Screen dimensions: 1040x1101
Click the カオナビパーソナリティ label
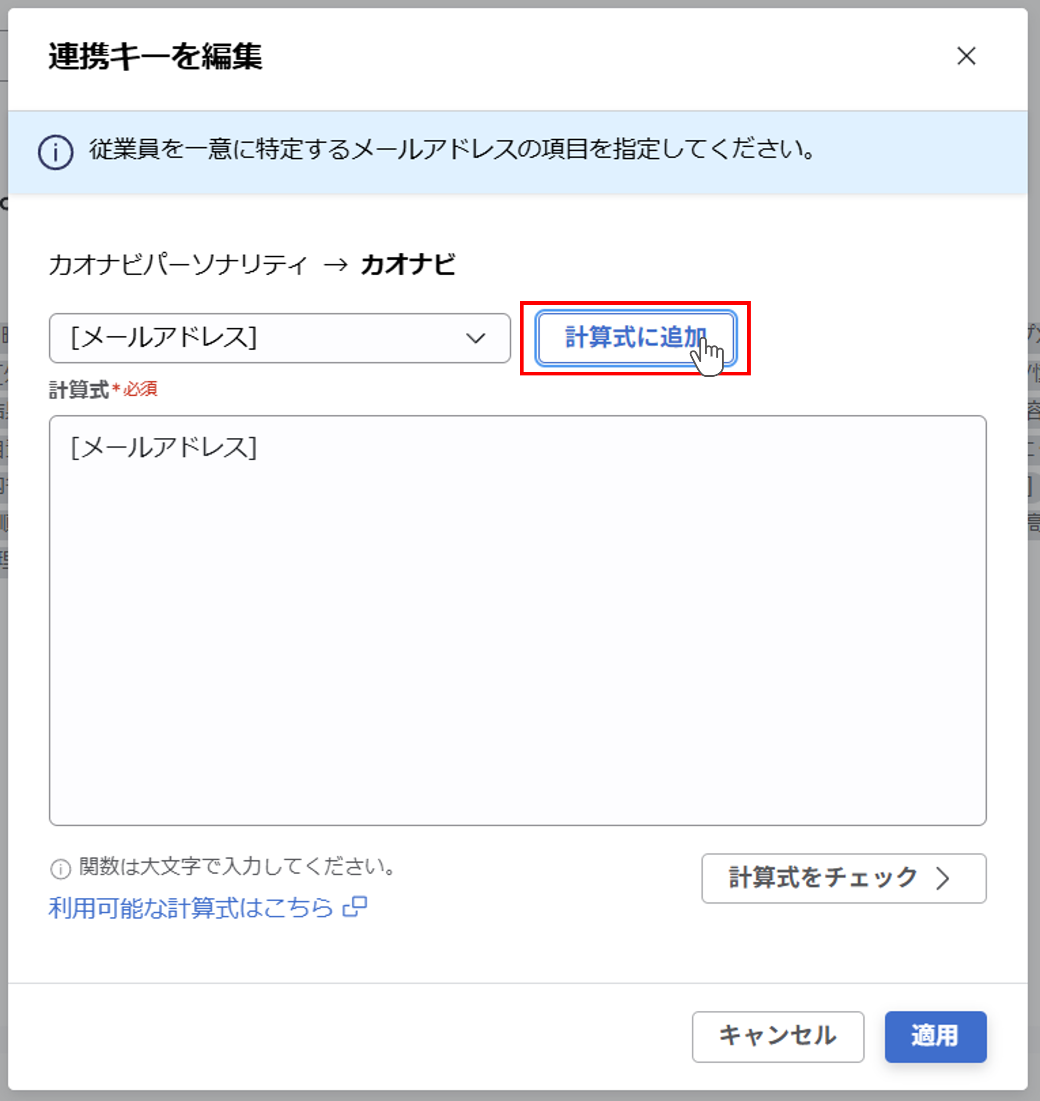pyautogui.click(x=178, y=265)
